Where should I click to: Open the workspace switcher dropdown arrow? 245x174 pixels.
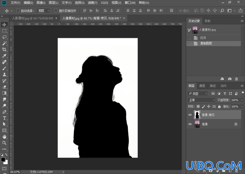[234, 11]
